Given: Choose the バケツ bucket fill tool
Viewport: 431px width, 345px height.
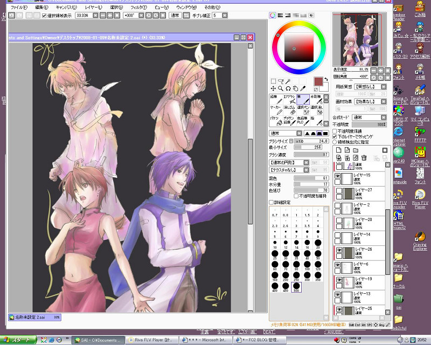Looking at the screenshot, I should tap(276, 121).
